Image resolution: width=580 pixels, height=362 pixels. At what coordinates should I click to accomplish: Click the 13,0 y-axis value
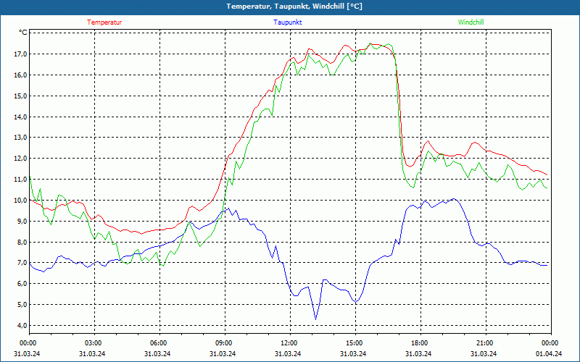[x=21, y=138]
